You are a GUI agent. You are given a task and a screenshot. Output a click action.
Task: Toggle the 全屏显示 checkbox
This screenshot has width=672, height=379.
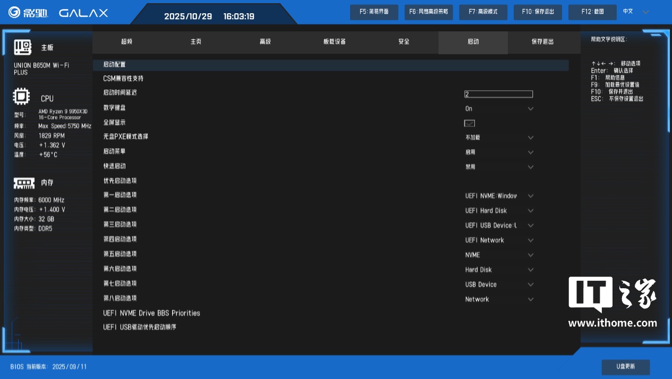(469, 123)
